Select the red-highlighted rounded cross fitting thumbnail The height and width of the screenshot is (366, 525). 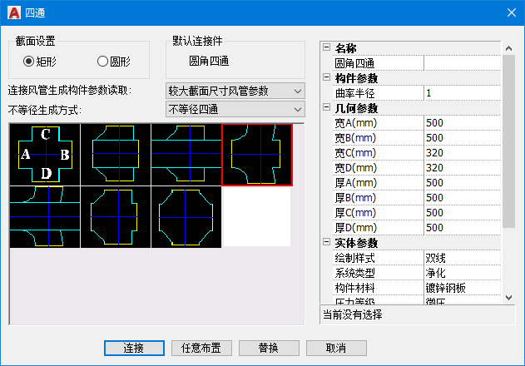pos(257,154)
